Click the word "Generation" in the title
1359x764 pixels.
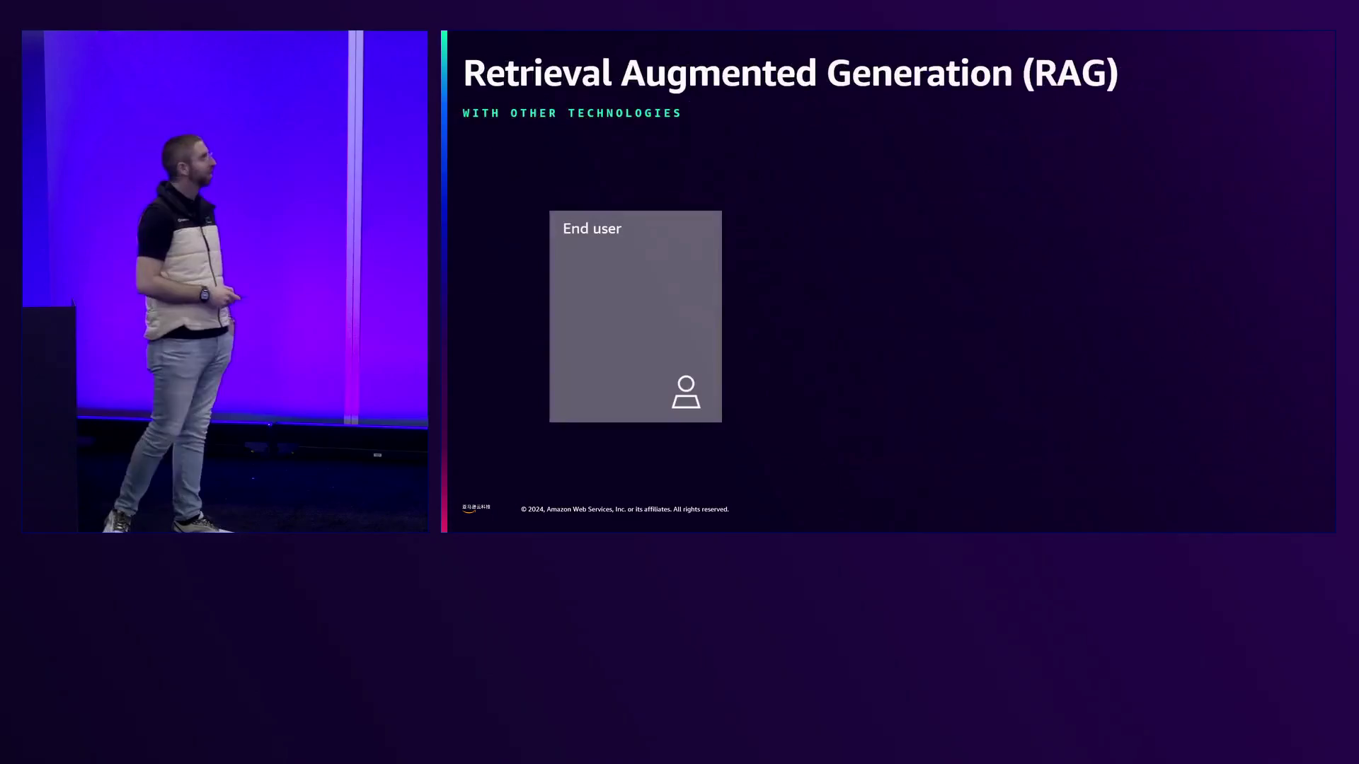919,74
